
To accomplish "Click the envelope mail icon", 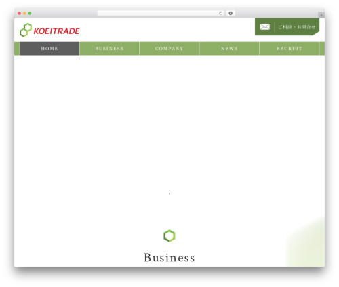I will 264,27.
